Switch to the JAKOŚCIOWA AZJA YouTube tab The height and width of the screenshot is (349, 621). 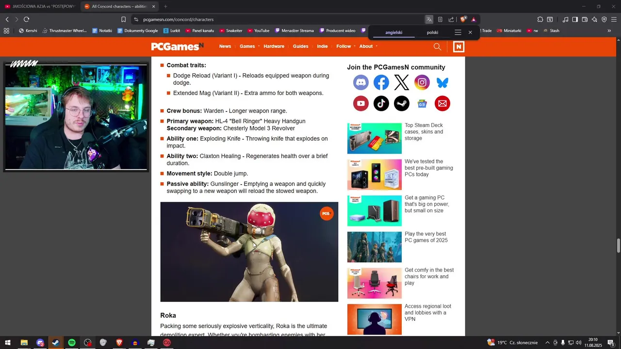pyautogui.click(x=40, y=6)
